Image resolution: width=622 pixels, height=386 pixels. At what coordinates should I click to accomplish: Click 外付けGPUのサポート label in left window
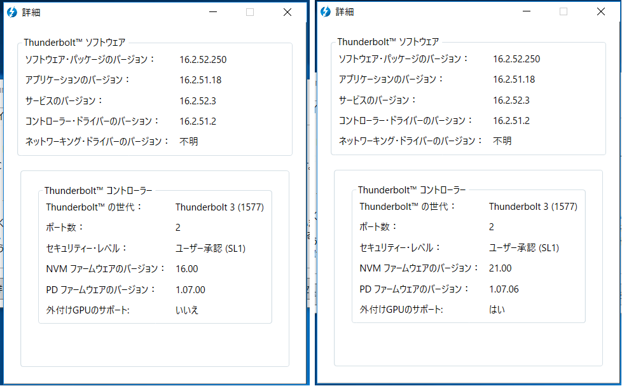(88, 310)
